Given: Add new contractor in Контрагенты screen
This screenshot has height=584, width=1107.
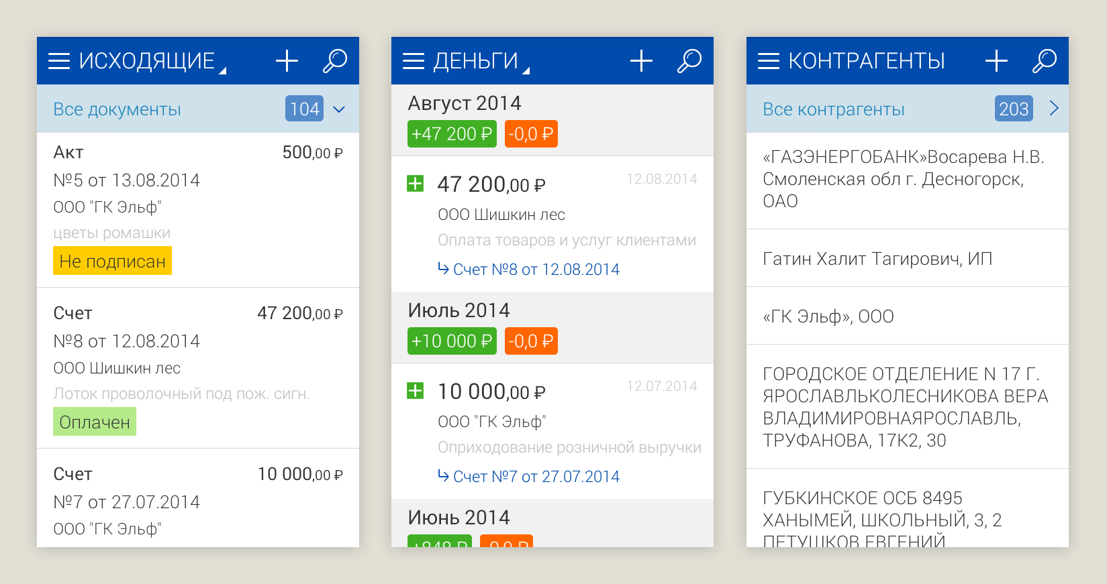Looking at the screenshot, I should 996,61.
